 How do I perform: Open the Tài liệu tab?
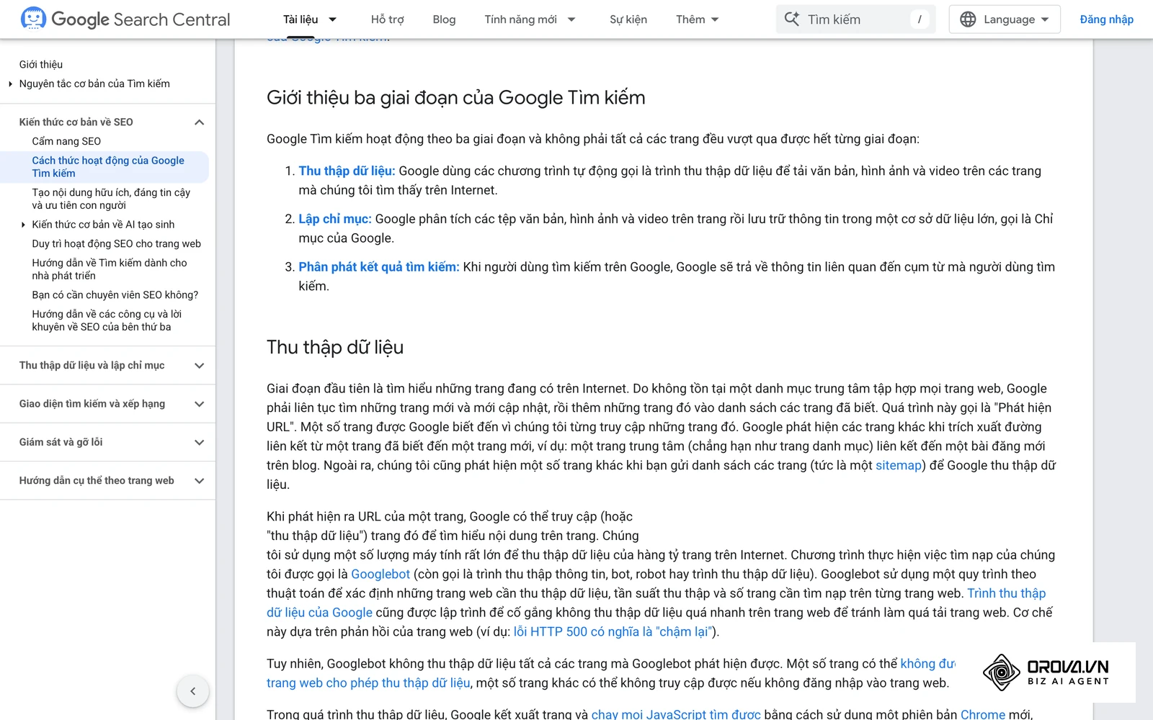[301, 19]
